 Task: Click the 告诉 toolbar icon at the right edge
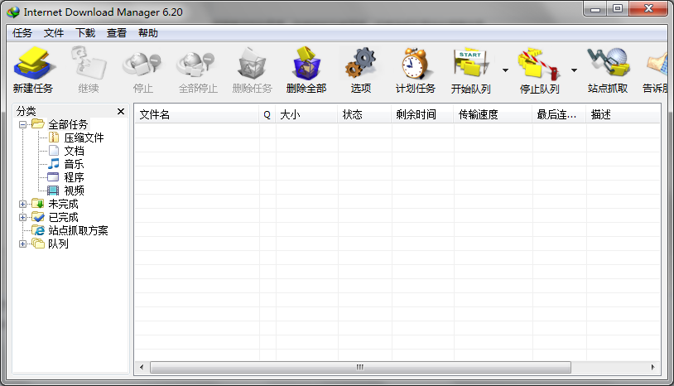pyautogui.click(x=657, y=64)
